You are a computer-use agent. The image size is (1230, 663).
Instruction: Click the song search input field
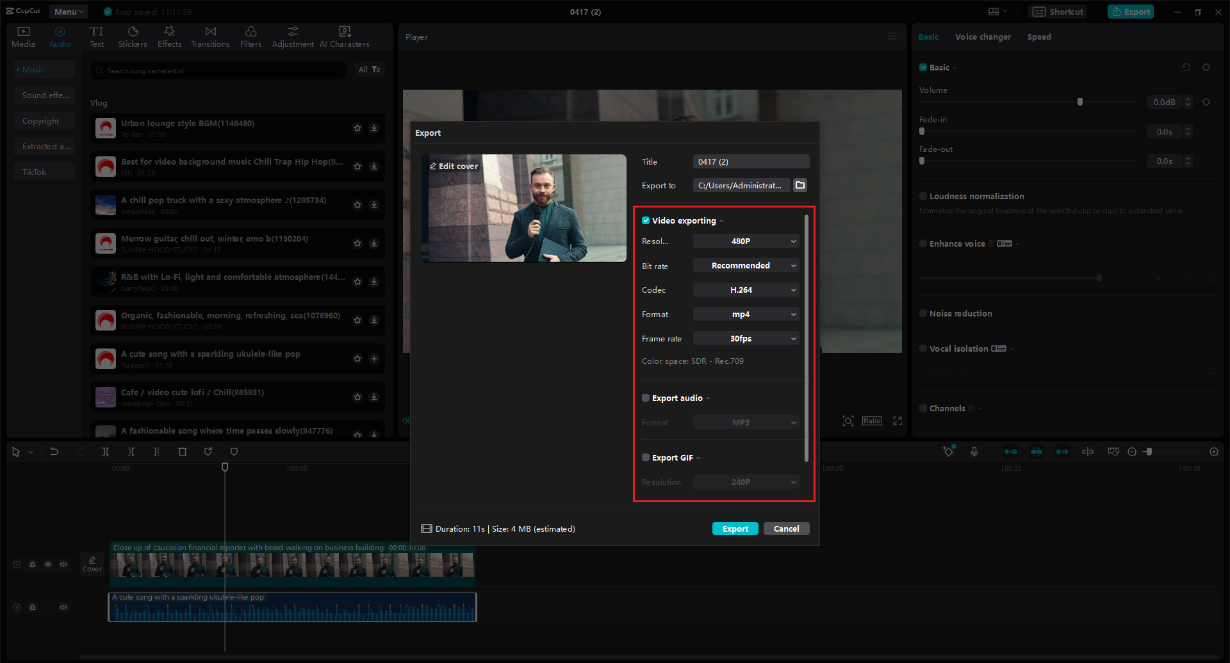coord(218,70)
